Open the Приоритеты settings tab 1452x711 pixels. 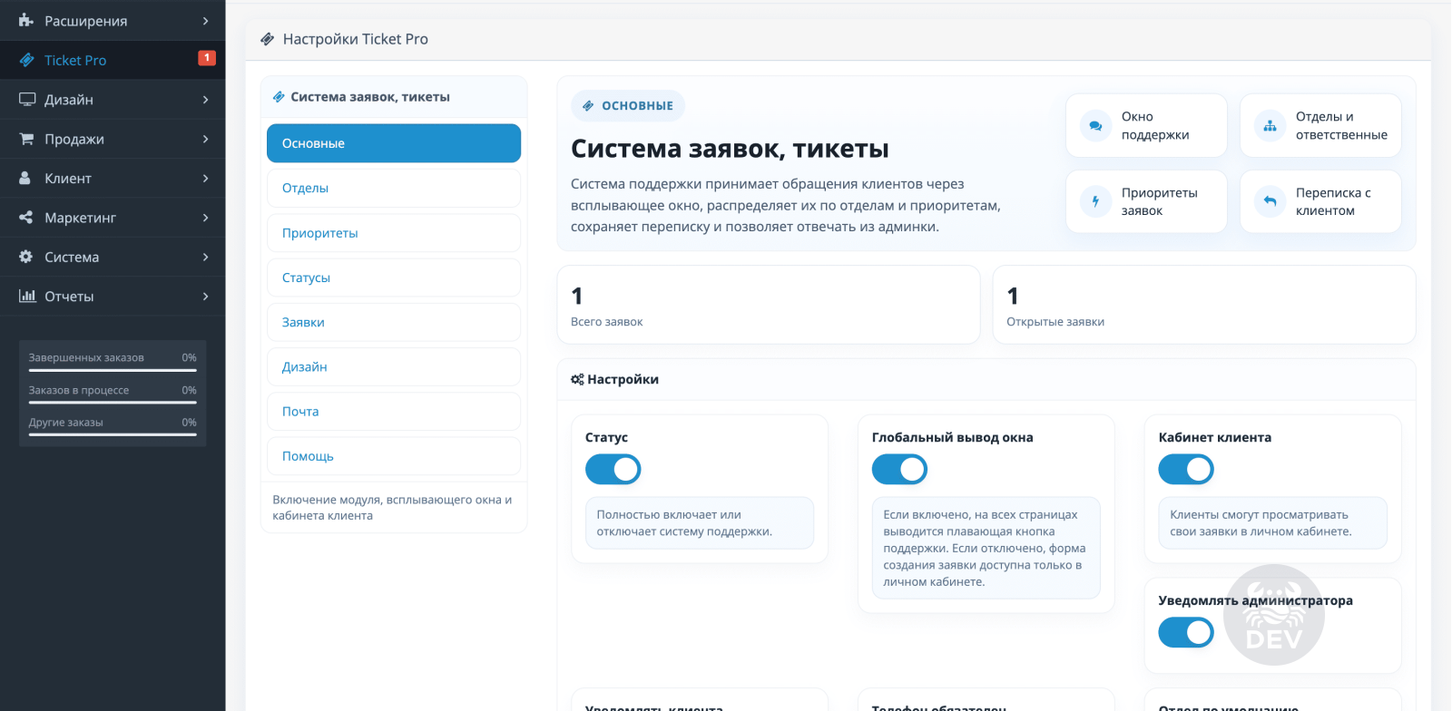tap(394, 233)
